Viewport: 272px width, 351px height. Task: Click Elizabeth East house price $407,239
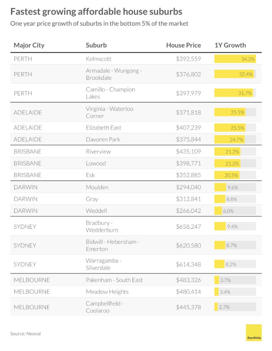(188, 128)
